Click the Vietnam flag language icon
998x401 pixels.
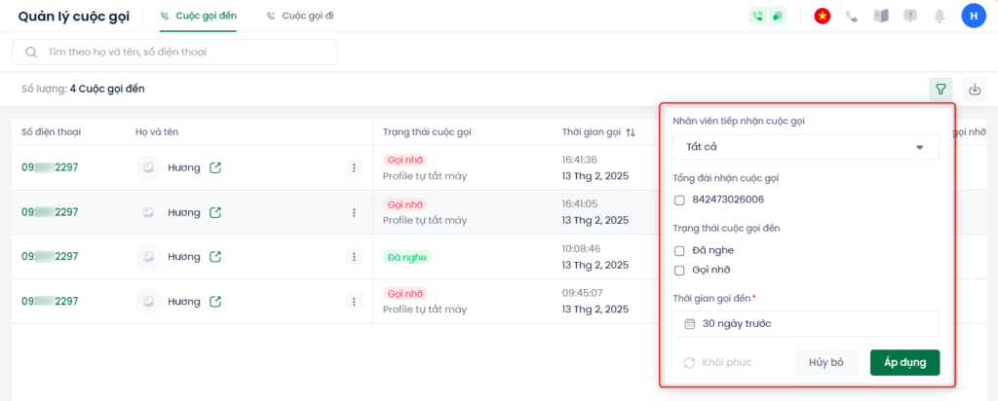(822, 16)
